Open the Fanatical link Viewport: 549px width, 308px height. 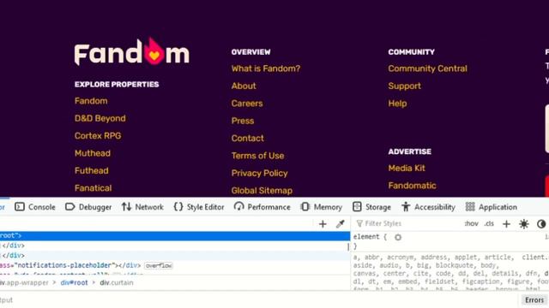click(x=93, y=188)
